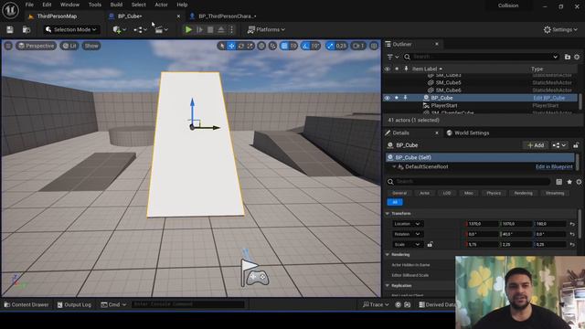585x329 pixels.
Task: Click Edit BP_Cube link in Outliner
Action: click(548, 98)
